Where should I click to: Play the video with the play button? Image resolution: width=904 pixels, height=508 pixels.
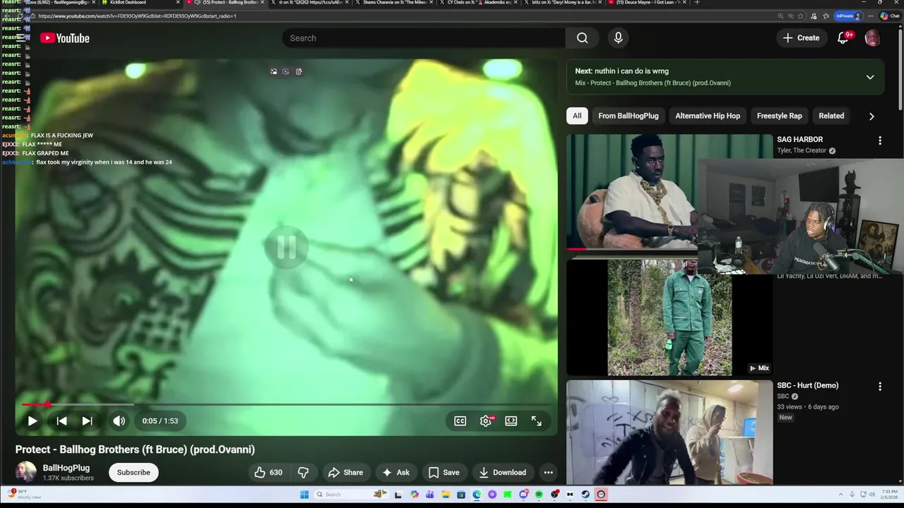coord(32,421)
